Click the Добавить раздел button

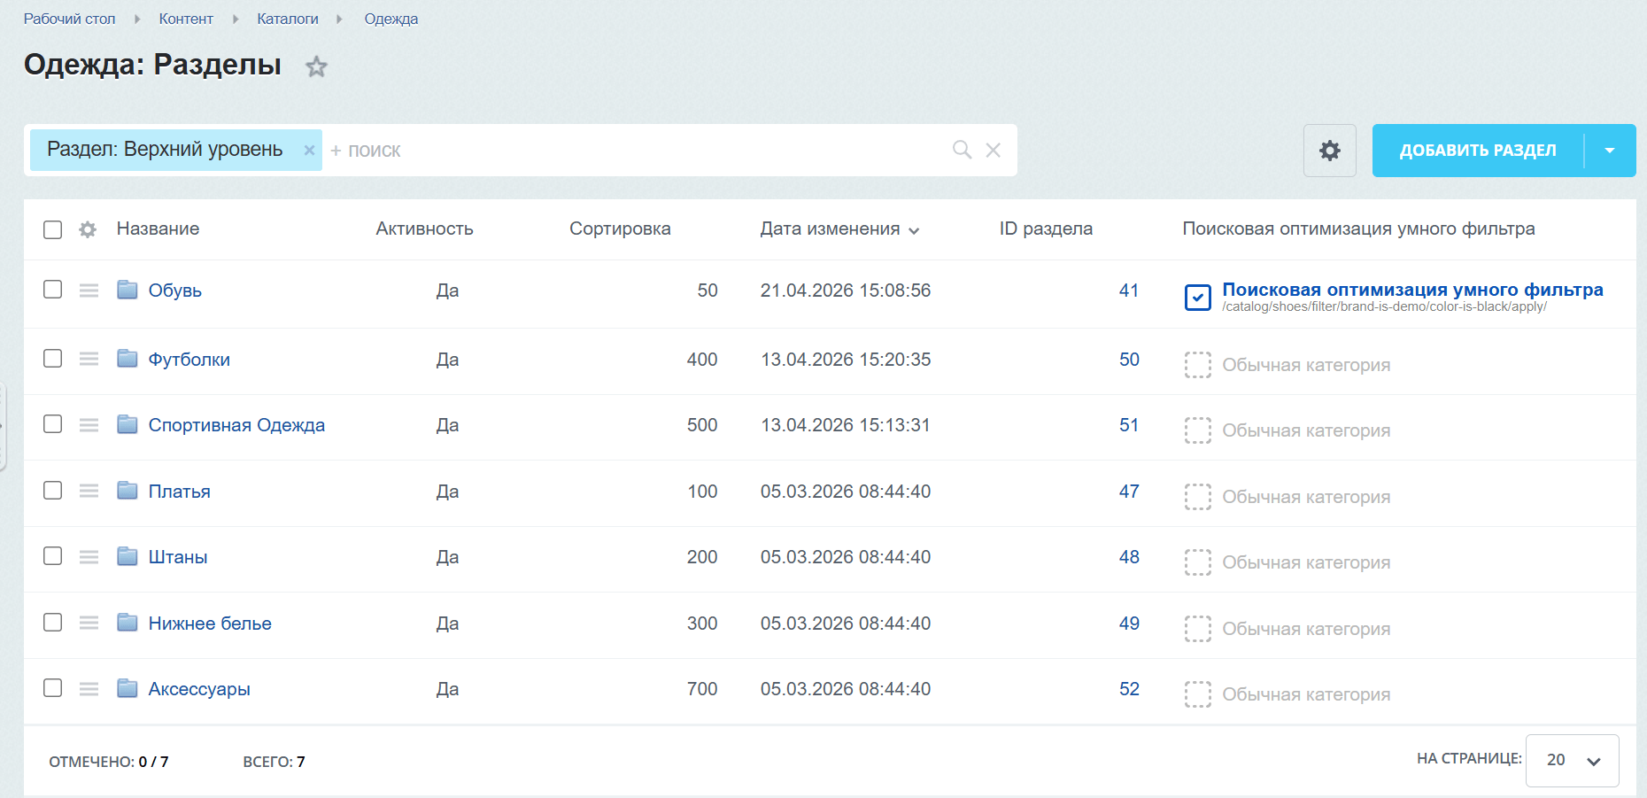[x=1477, y=151]
